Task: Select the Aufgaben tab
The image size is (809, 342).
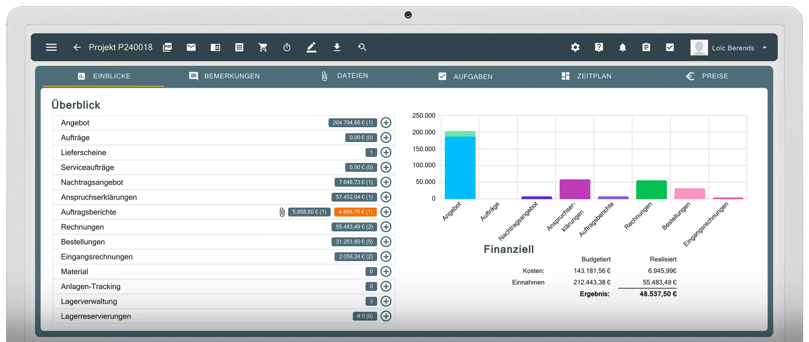Action: pos(465,76)
